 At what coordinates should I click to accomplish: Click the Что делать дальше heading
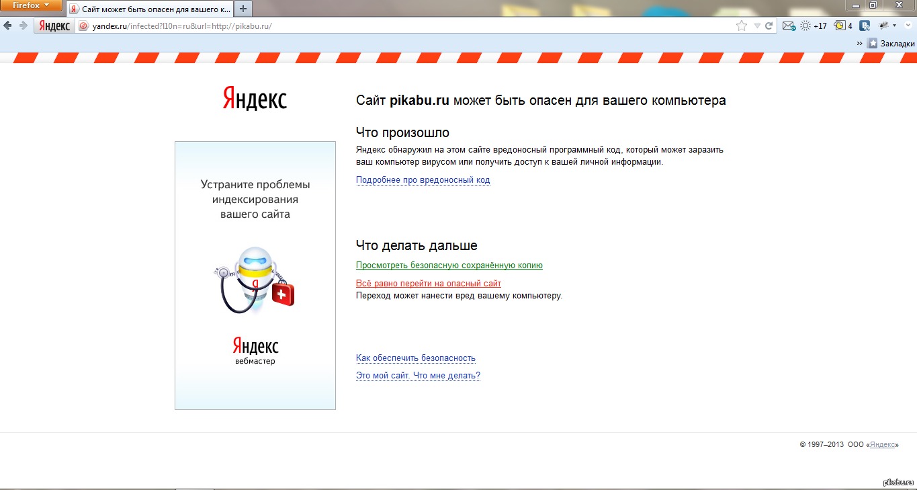click(x=417, y=245)
